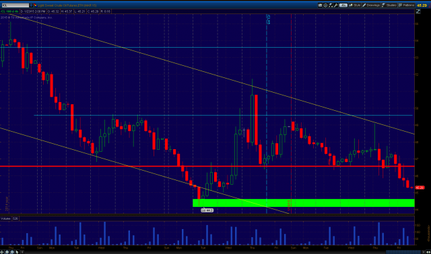This screenshot has width=431, height=254.
Task: Click the symbol input field showing /CL
Action: [15, 5]
